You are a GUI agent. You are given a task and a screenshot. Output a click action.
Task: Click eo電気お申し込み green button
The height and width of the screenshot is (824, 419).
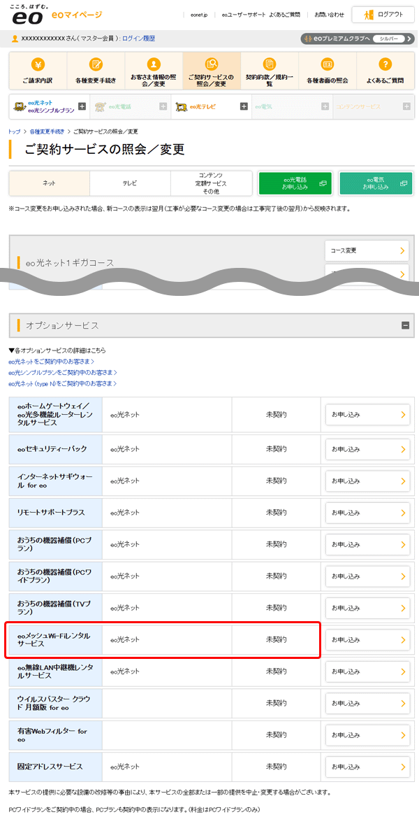tap(376, 183)
